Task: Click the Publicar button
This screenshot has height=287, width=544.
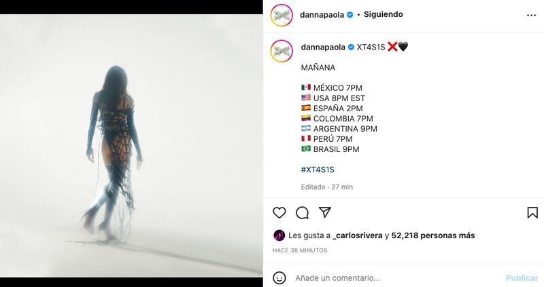Action: coord(522,278)
